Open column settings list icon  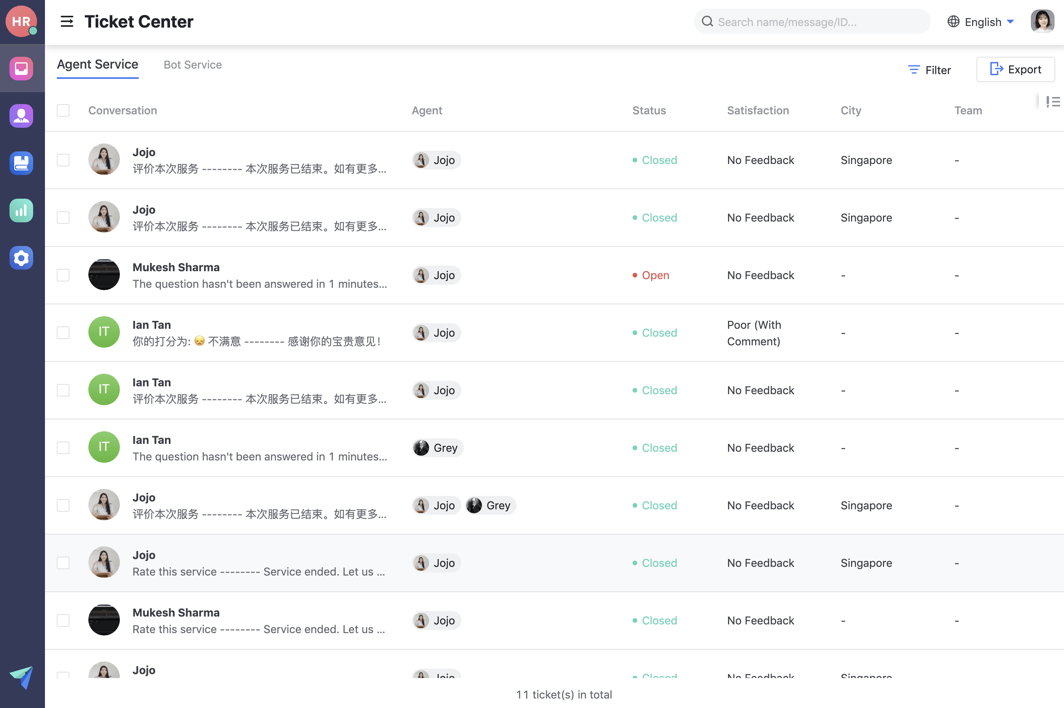tap(1053, 102)
